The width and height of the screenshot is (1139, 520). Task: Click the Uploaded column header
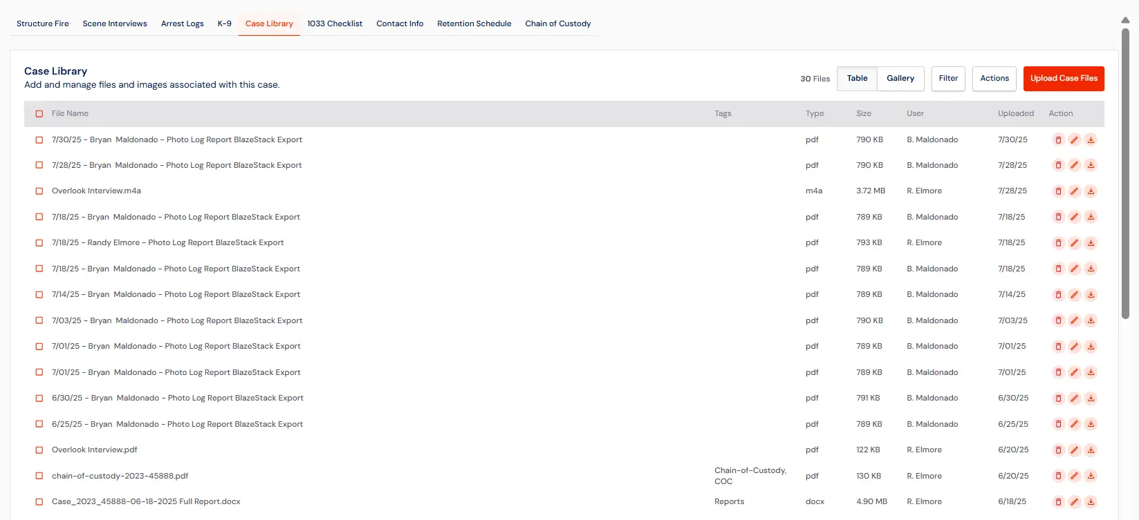point(1016,114)
